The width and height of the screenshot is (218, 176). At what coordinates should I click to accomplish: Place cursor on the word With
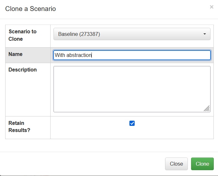coord(60,55)
